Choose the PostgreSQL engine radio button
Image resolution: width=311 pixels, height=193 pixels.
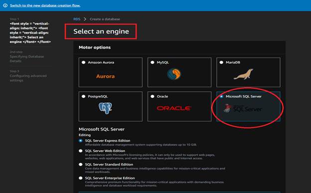click(x=84, y=96)
